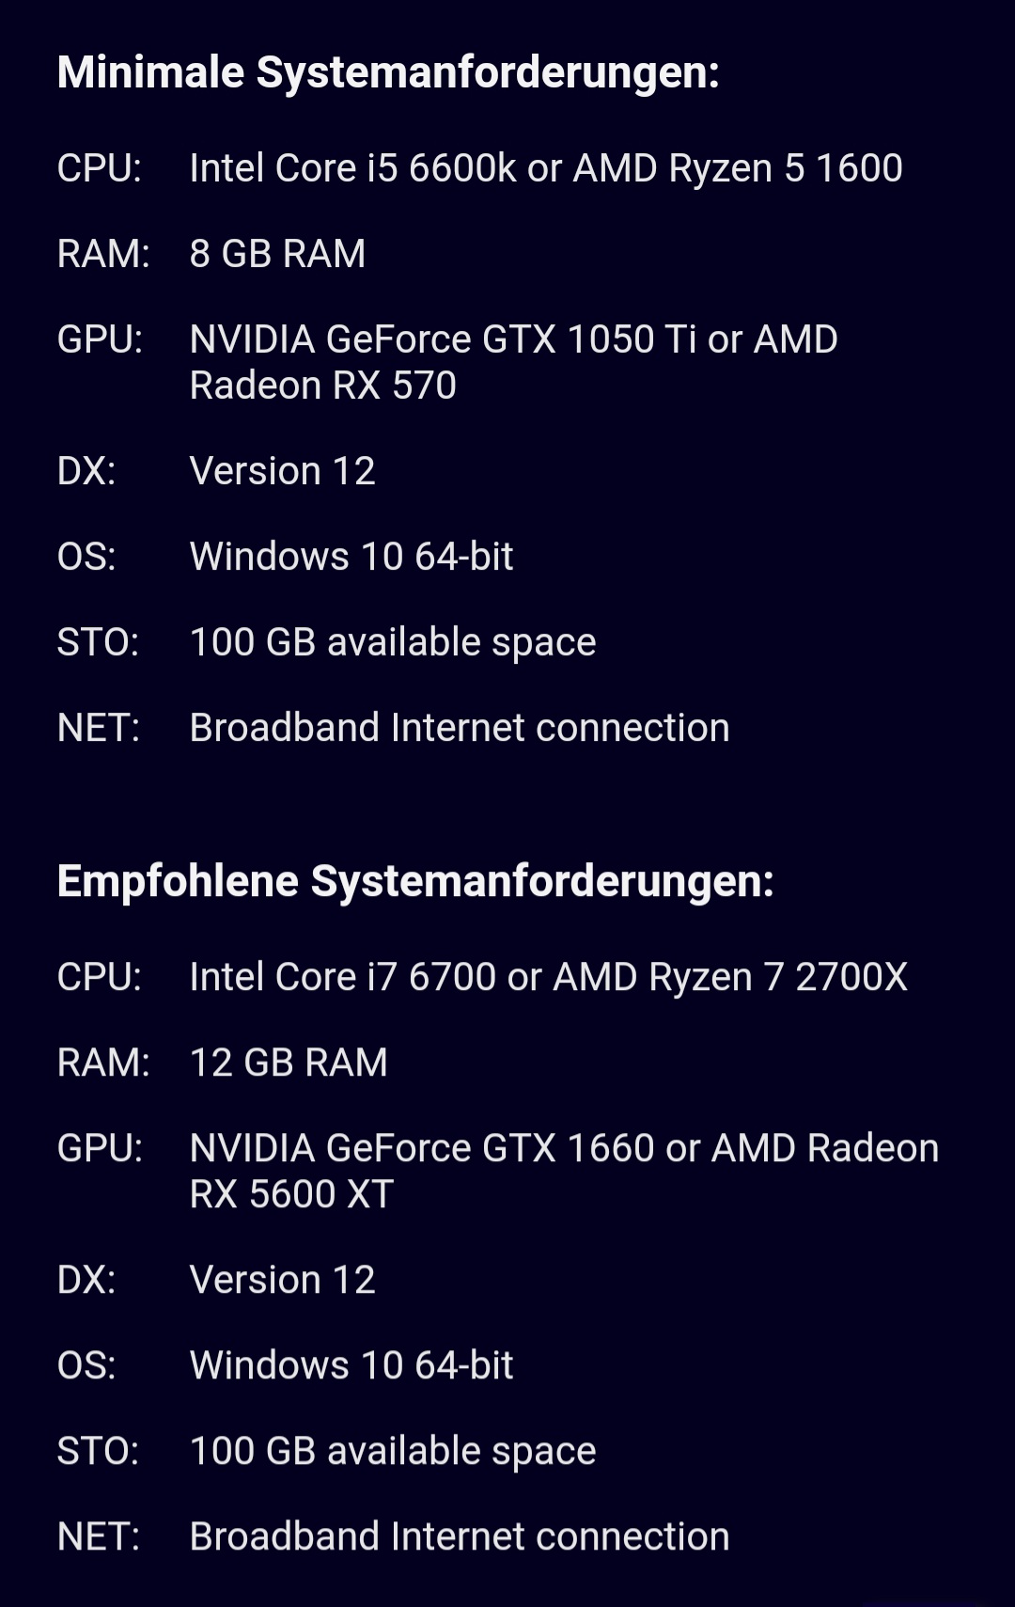This screenshot has height=1607, width=1015.
Task: Click the minimum DX Version 12 value
Action: pyautogui.click(x=283, y=471)
